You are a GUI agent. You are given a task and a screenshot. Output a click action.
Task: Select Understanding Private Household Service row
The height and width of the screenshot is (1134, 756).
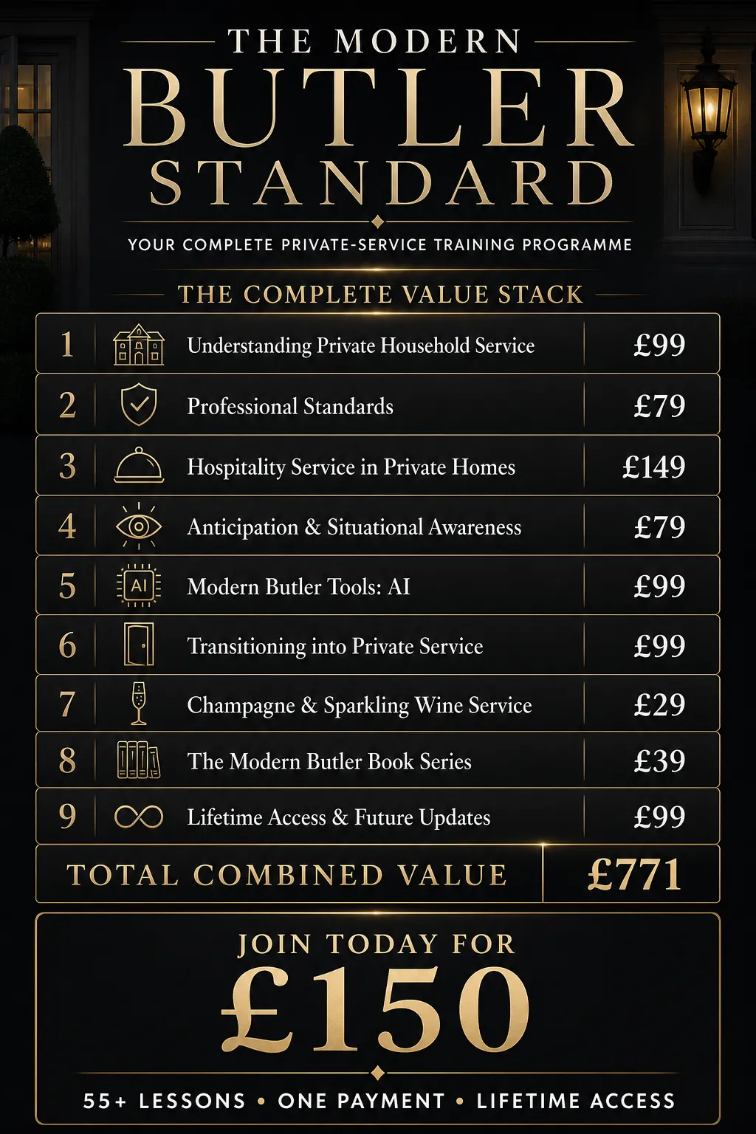coord(378,343)
